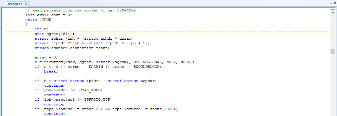Viewport: 337px width, 116px height.
Task: Select the scanner.c document tab
Action: click(15, 4)
